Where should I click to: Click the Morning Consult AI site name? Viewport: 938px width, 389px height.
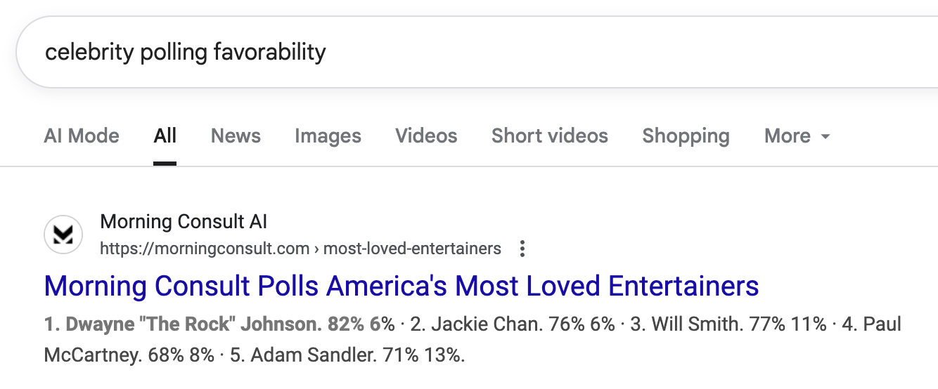[x=184, y=222]
